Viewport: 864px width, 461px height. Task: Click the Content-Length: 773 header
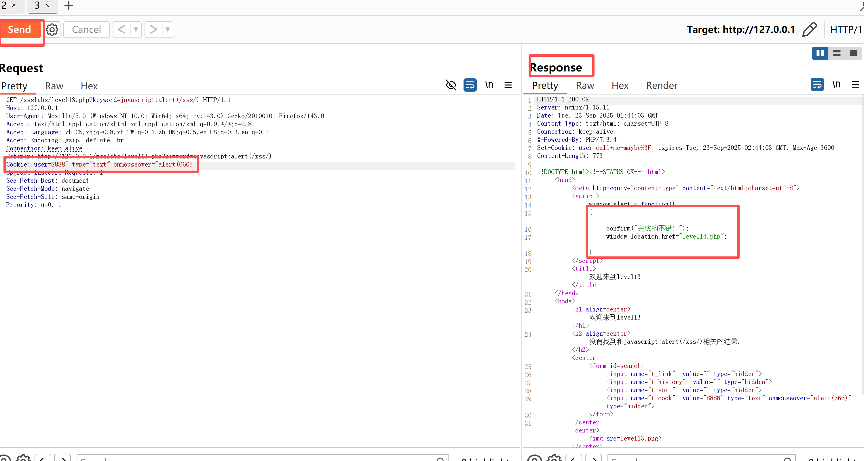click(569, 156)
